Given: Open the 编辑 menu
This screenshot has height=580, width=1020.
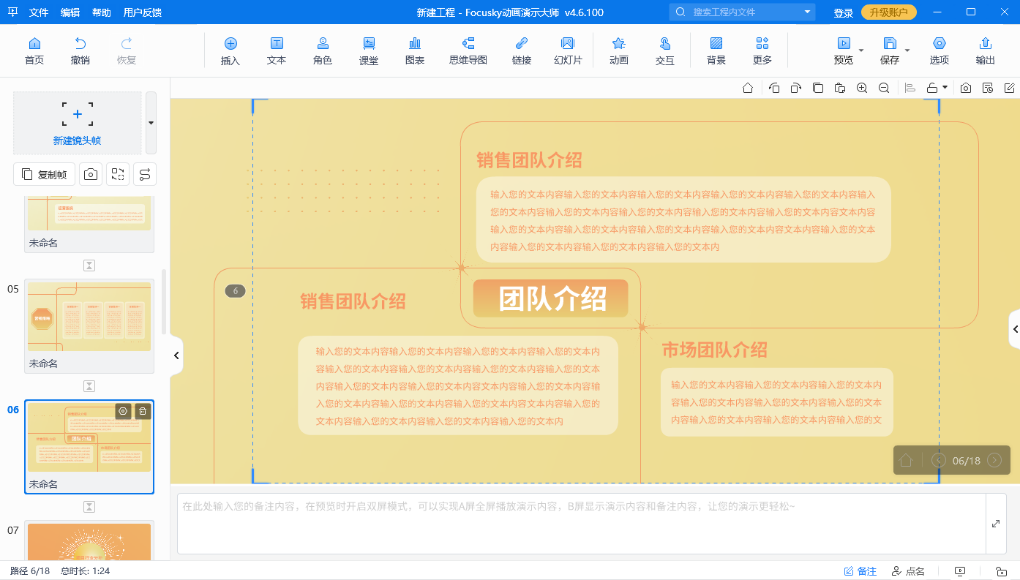Looking at the screenshot, I should 70,12.
